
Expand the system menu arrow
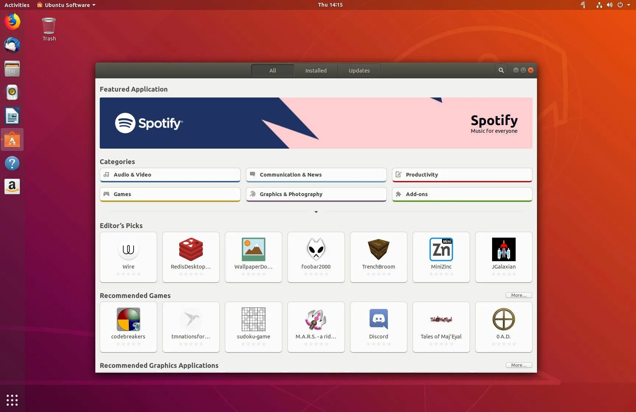pos(629,5)
